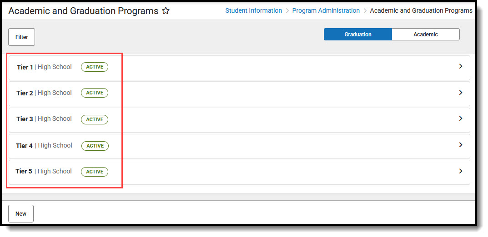Image resolution: width=488 pixels, height=237 pixels.
Task: Select the Tier 1 High School program
Action: [44, 67]
